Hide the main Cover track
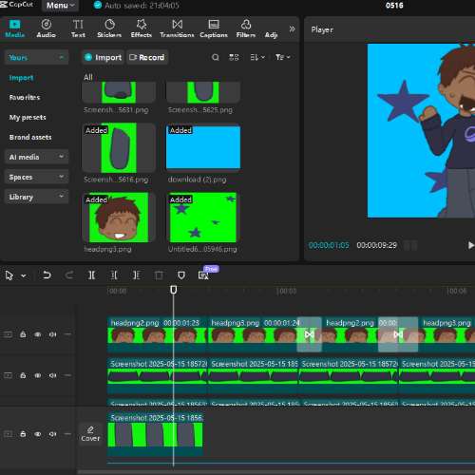The width and height of the screenshot is (475, 475). [38, 434]
